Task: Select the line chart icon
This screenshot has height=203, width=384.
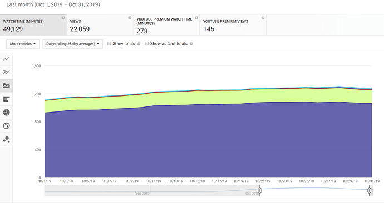Action: [6, 59]
